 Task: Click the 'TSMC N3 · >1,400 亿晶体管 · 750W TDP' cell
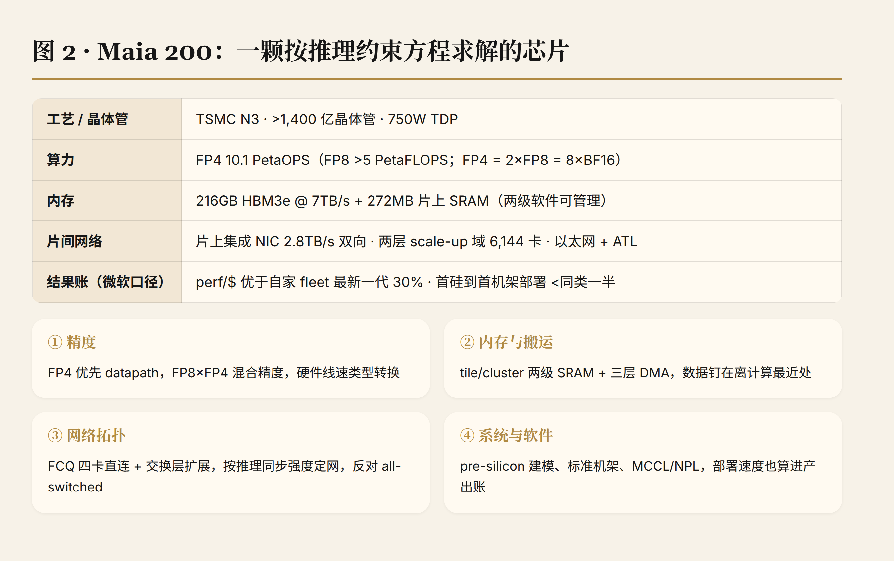pos(511,119)
